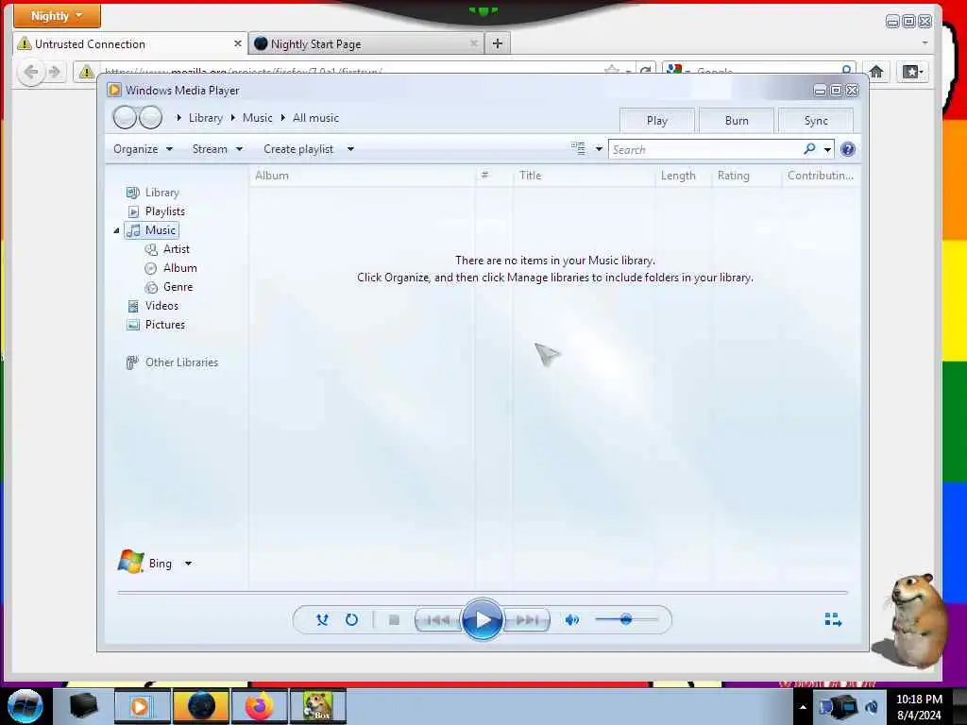
Task: Open the Sync tab
Action: [x=816, y=121]
